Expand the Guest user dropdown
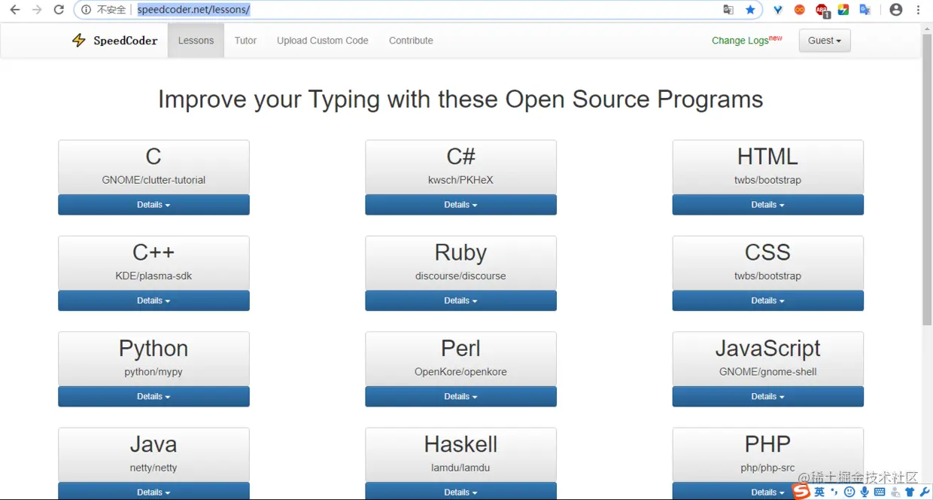Viewport: 933px width, 500px height. pyautogui.click(x=825, y=41)
